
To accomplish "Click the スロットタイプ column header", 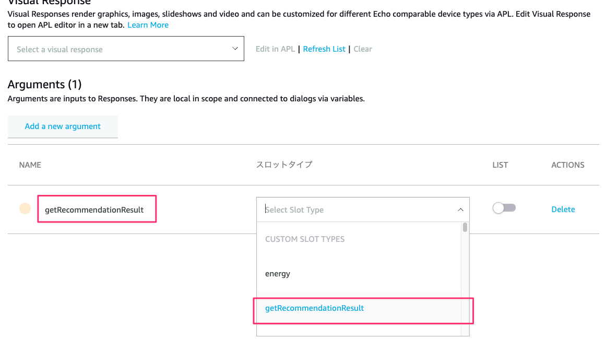I will click(x=284, y=165).
